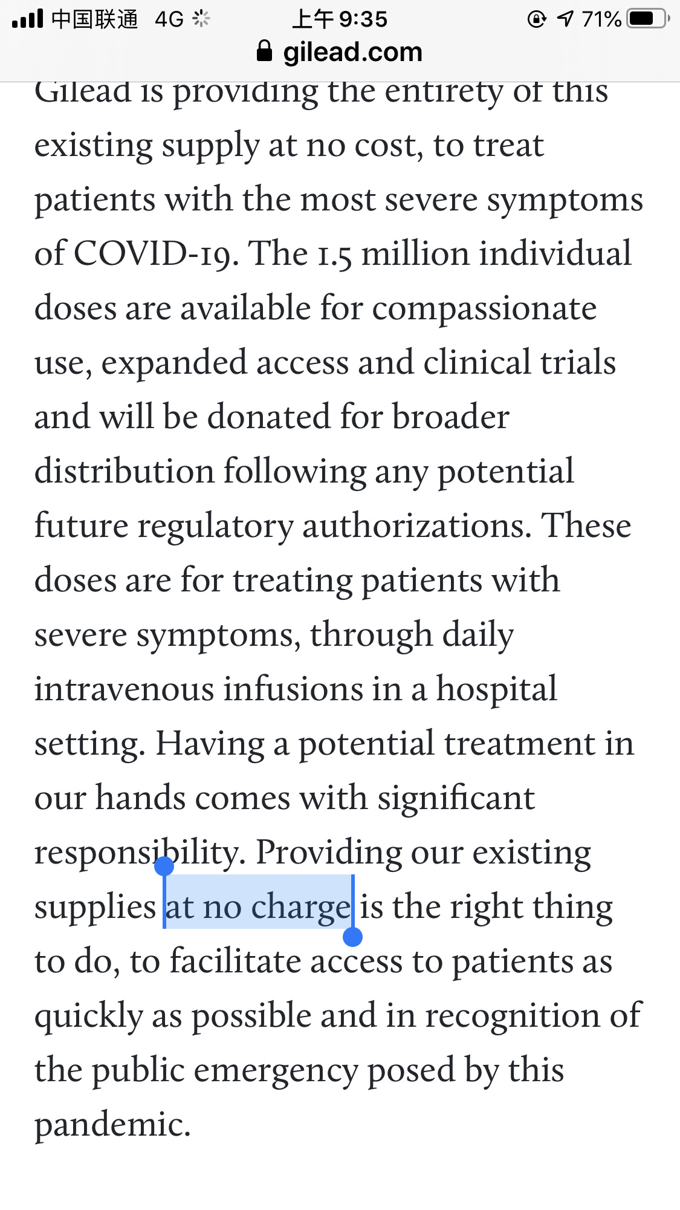Tap the word 'COVID-19' in the paragraph
The width and height of the screenshot is (680, 1210).
tap(156, 253)
